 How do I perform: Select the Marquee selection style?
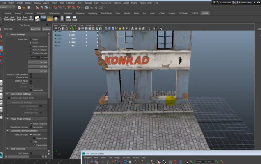tap(31, 134)
